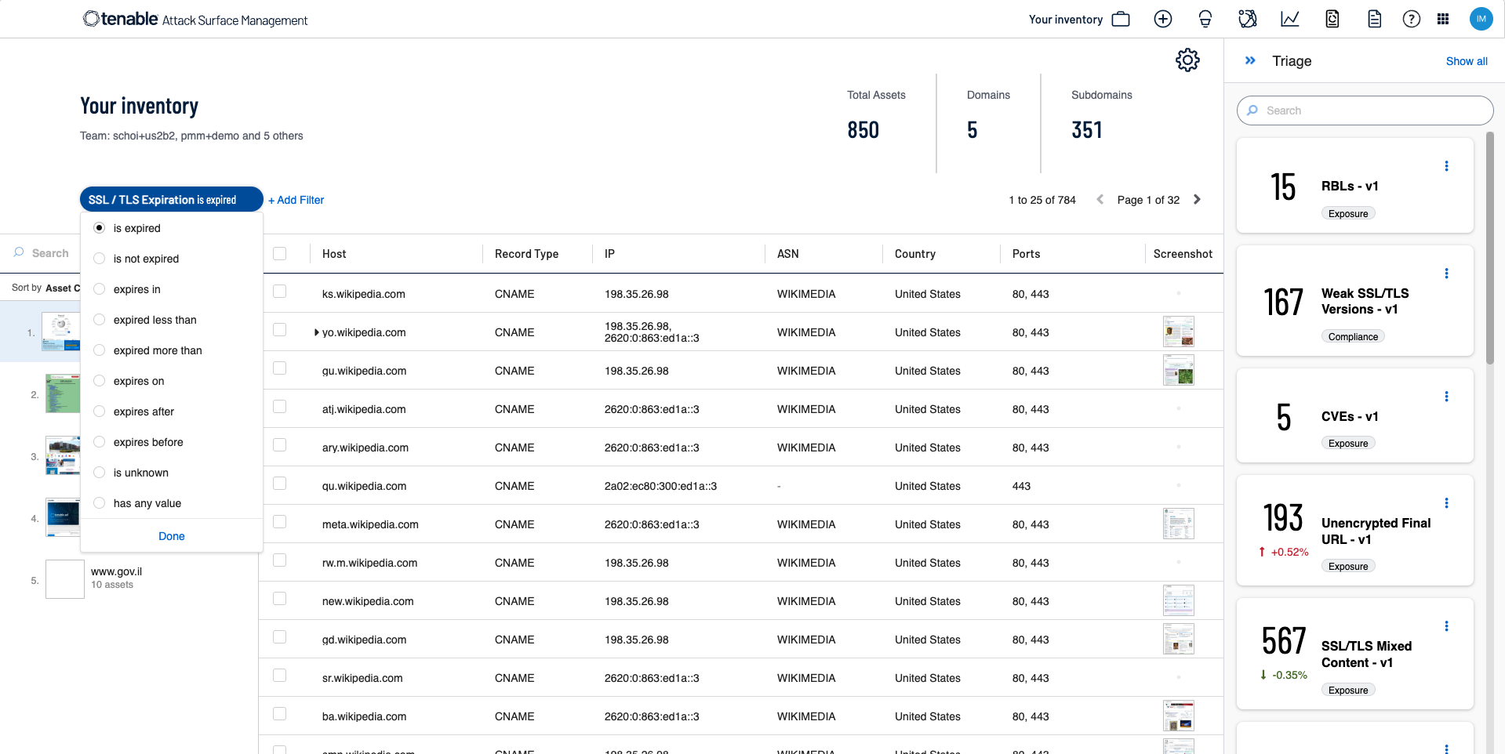Viewport: 1505px width, 754px height.
Task: Open the three-dot menu on RBLs card
Action: click(x=1446, y=166)
